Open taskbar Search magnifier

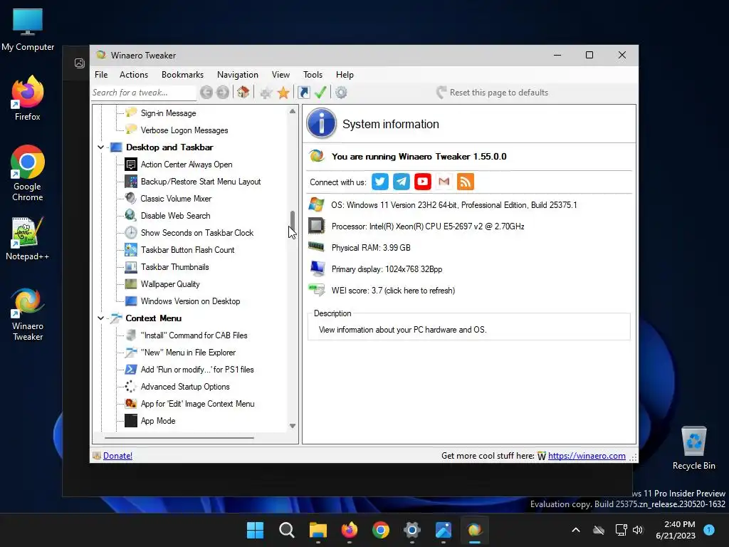click(286, 530)
